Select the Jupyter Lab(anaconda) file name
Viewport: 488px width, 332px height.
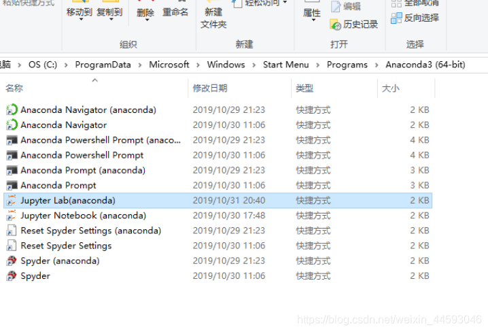(x=68, y=200)
